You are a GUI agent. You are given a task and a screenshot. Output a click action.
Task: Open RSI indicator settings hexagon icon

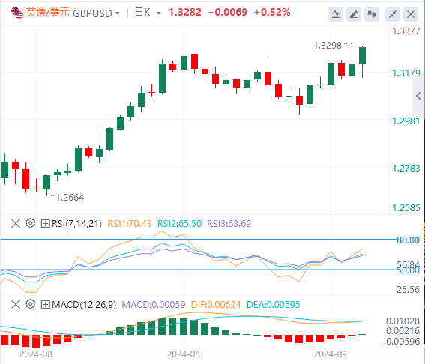[x=30, y=223]
